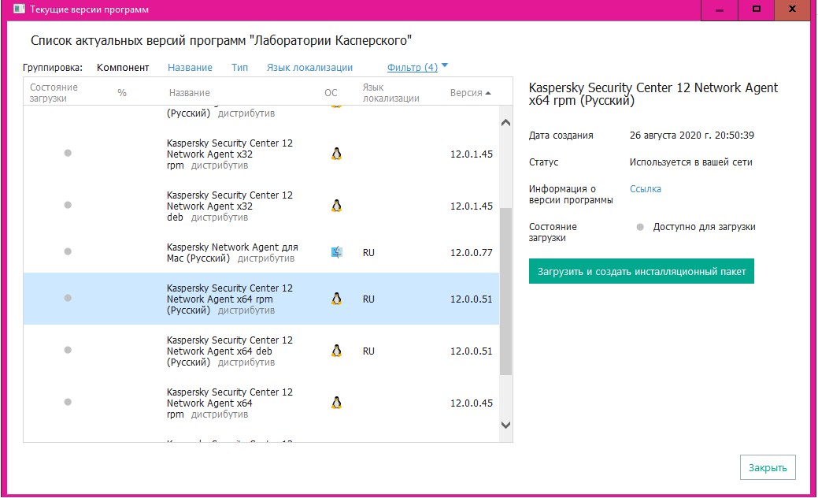Viewport: 818px width, 498px height.
Task: Select Kaspersky Network Agent для Mac (Русский)
Action: tap(232, 253)
